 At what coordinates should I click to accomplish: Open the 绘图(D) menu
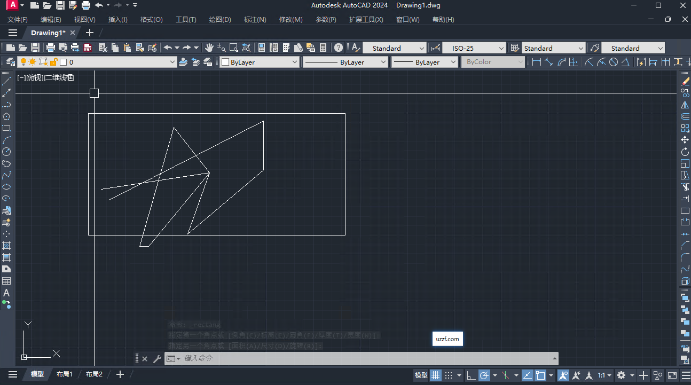[x=219, y=19]
